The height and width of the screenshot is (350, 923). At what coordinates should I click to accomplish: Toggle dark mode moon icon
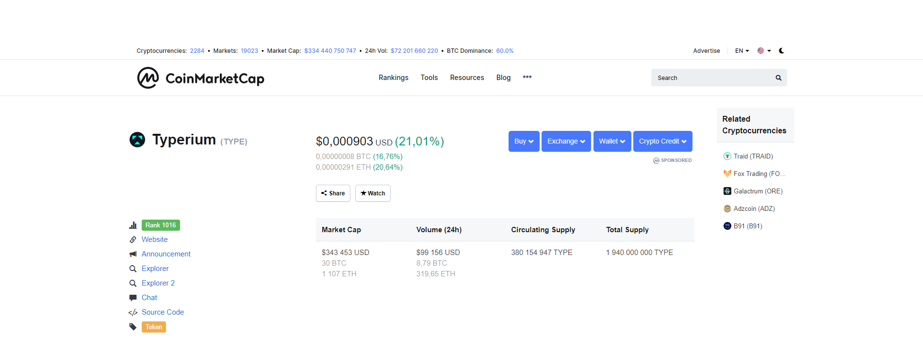pyautogui.click(x=781, y=50)
